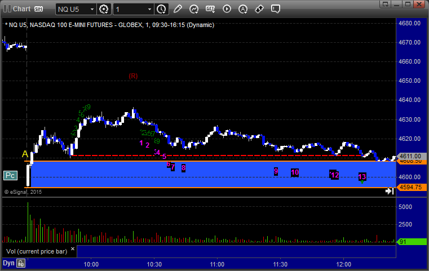Click the 11:00 time axis label
This screenshot has height=271, width=429.
click(217, 264)
